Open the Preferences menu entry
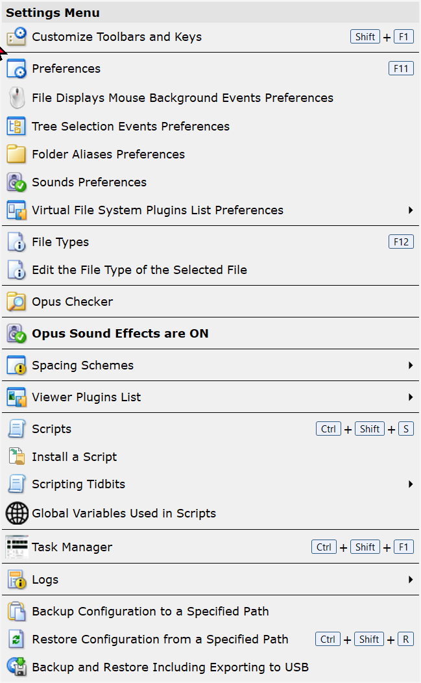Viewport: 421px width, 683px height. click(x=210, y=68)
